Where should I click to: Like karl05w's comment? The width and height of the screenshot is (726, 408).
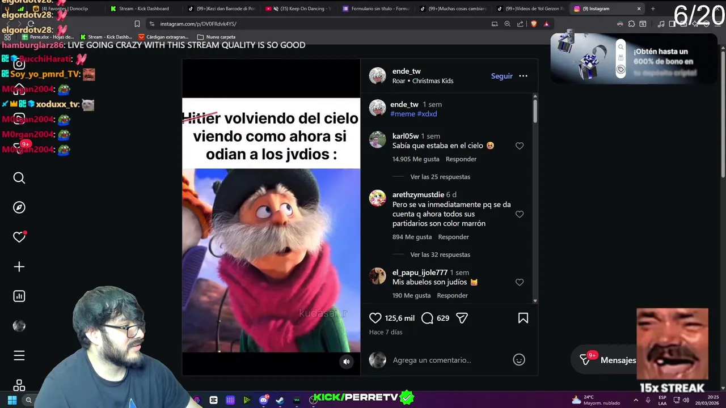pos(520,146)
